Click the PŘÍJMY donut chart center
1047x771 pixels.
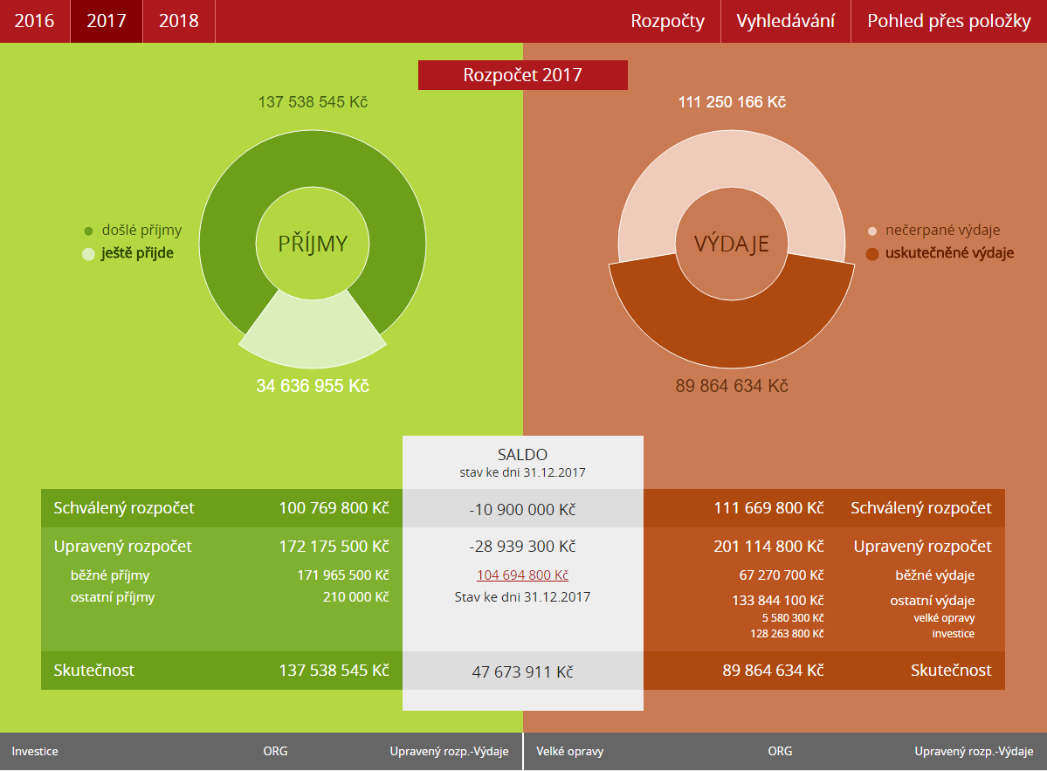(x=313, y=244)
